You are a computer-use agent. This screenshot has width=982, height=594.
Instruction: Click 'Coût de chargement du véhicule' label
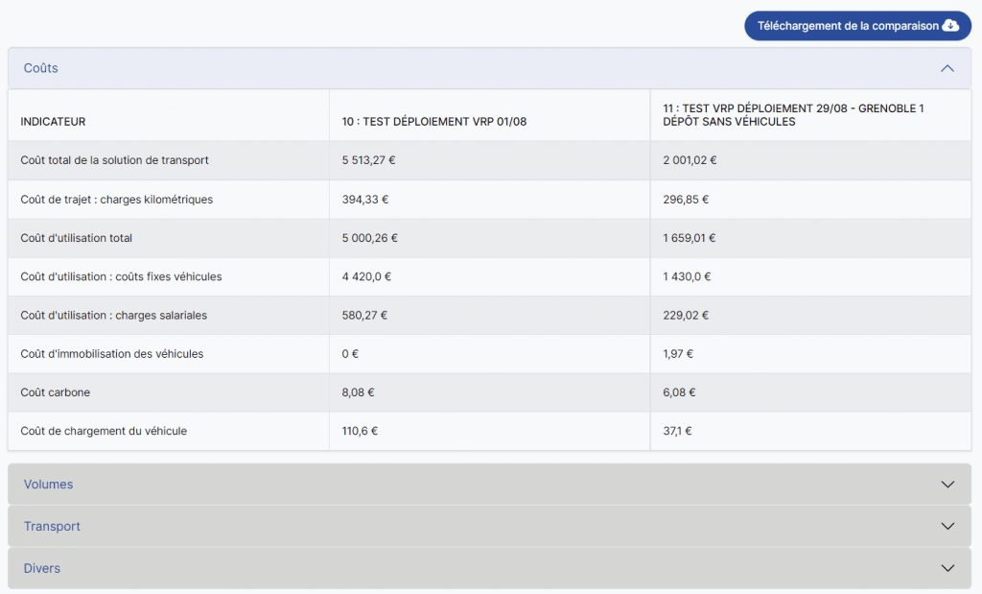(x=104, y=431)
